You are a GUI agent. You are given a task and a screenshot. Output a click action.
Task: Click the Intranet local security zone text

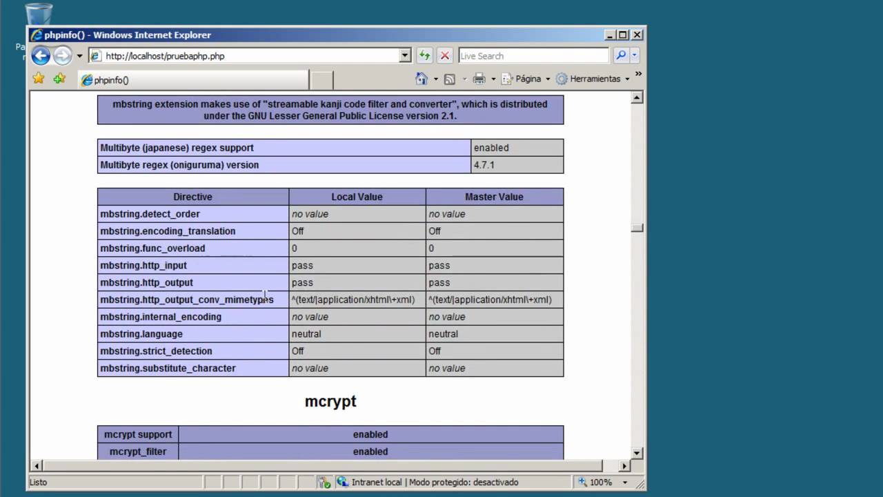point(377,482)
